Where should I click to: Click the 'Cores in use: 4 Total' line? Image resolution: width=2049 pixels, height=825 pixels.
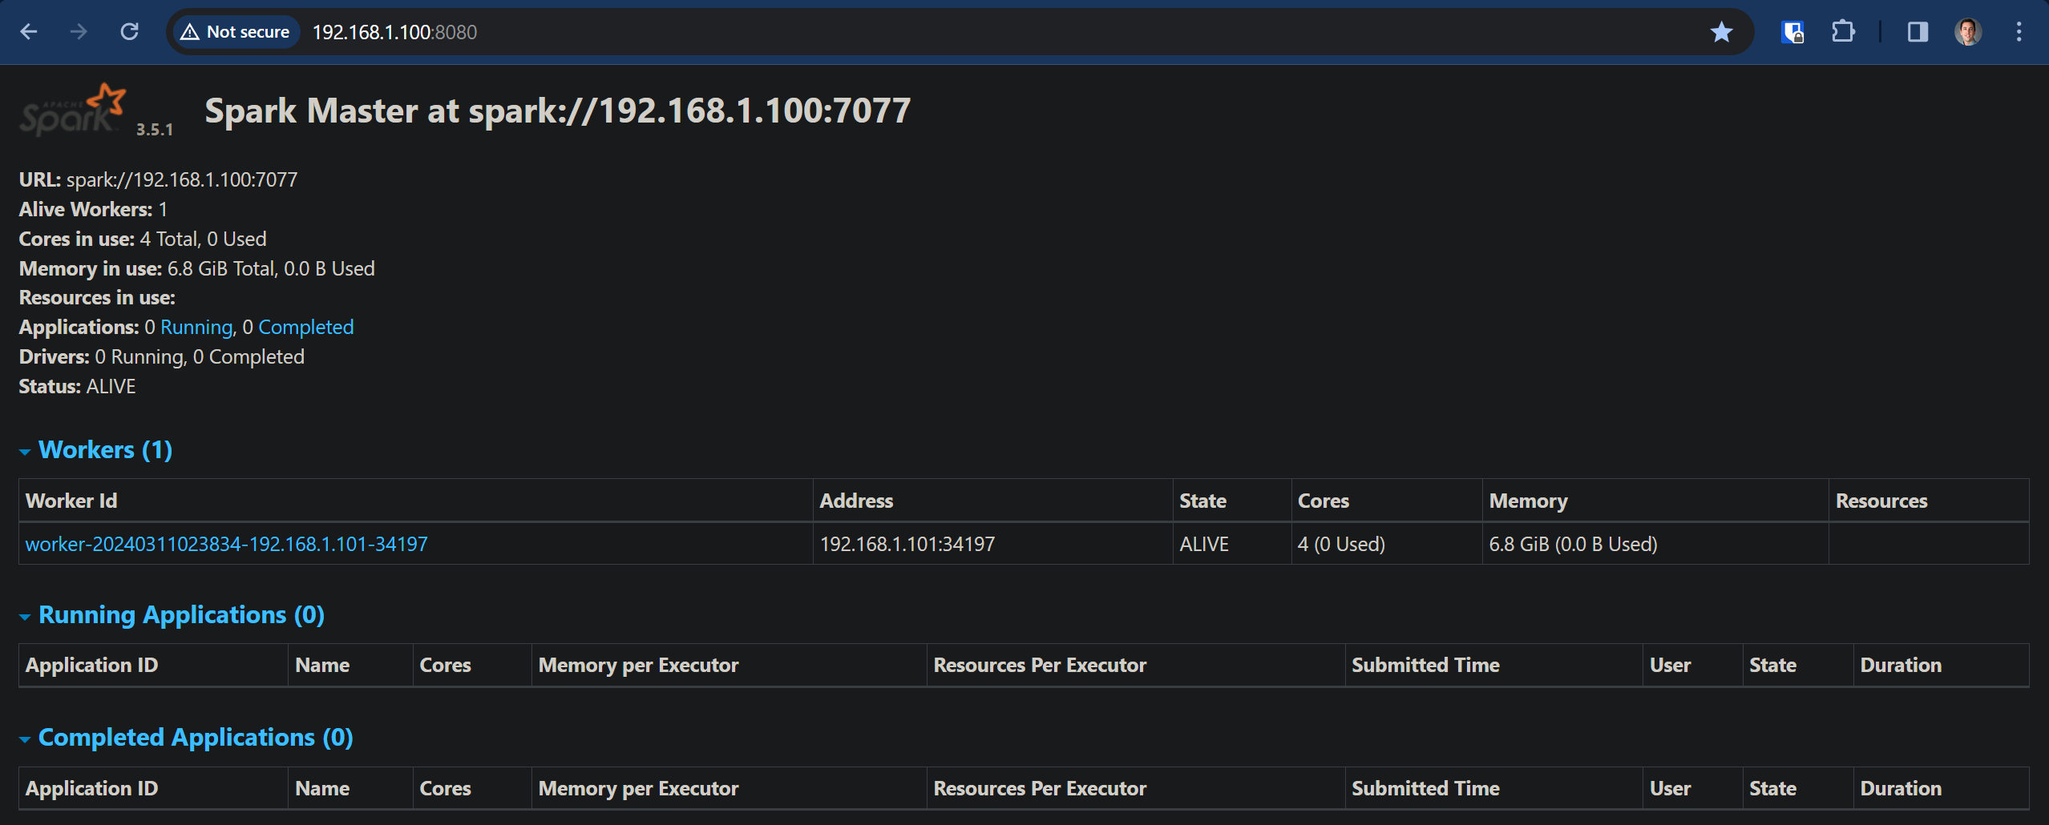click(x=143, y=239)
